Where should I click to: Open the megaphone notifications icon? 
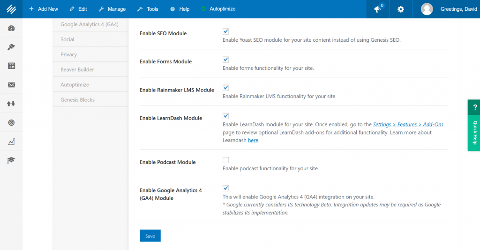tap(378, 9)
